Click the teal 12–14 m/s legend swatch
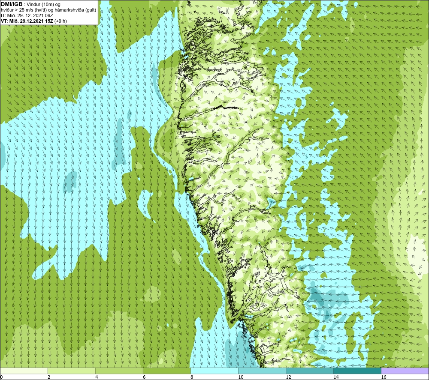 tap(310, 371)
